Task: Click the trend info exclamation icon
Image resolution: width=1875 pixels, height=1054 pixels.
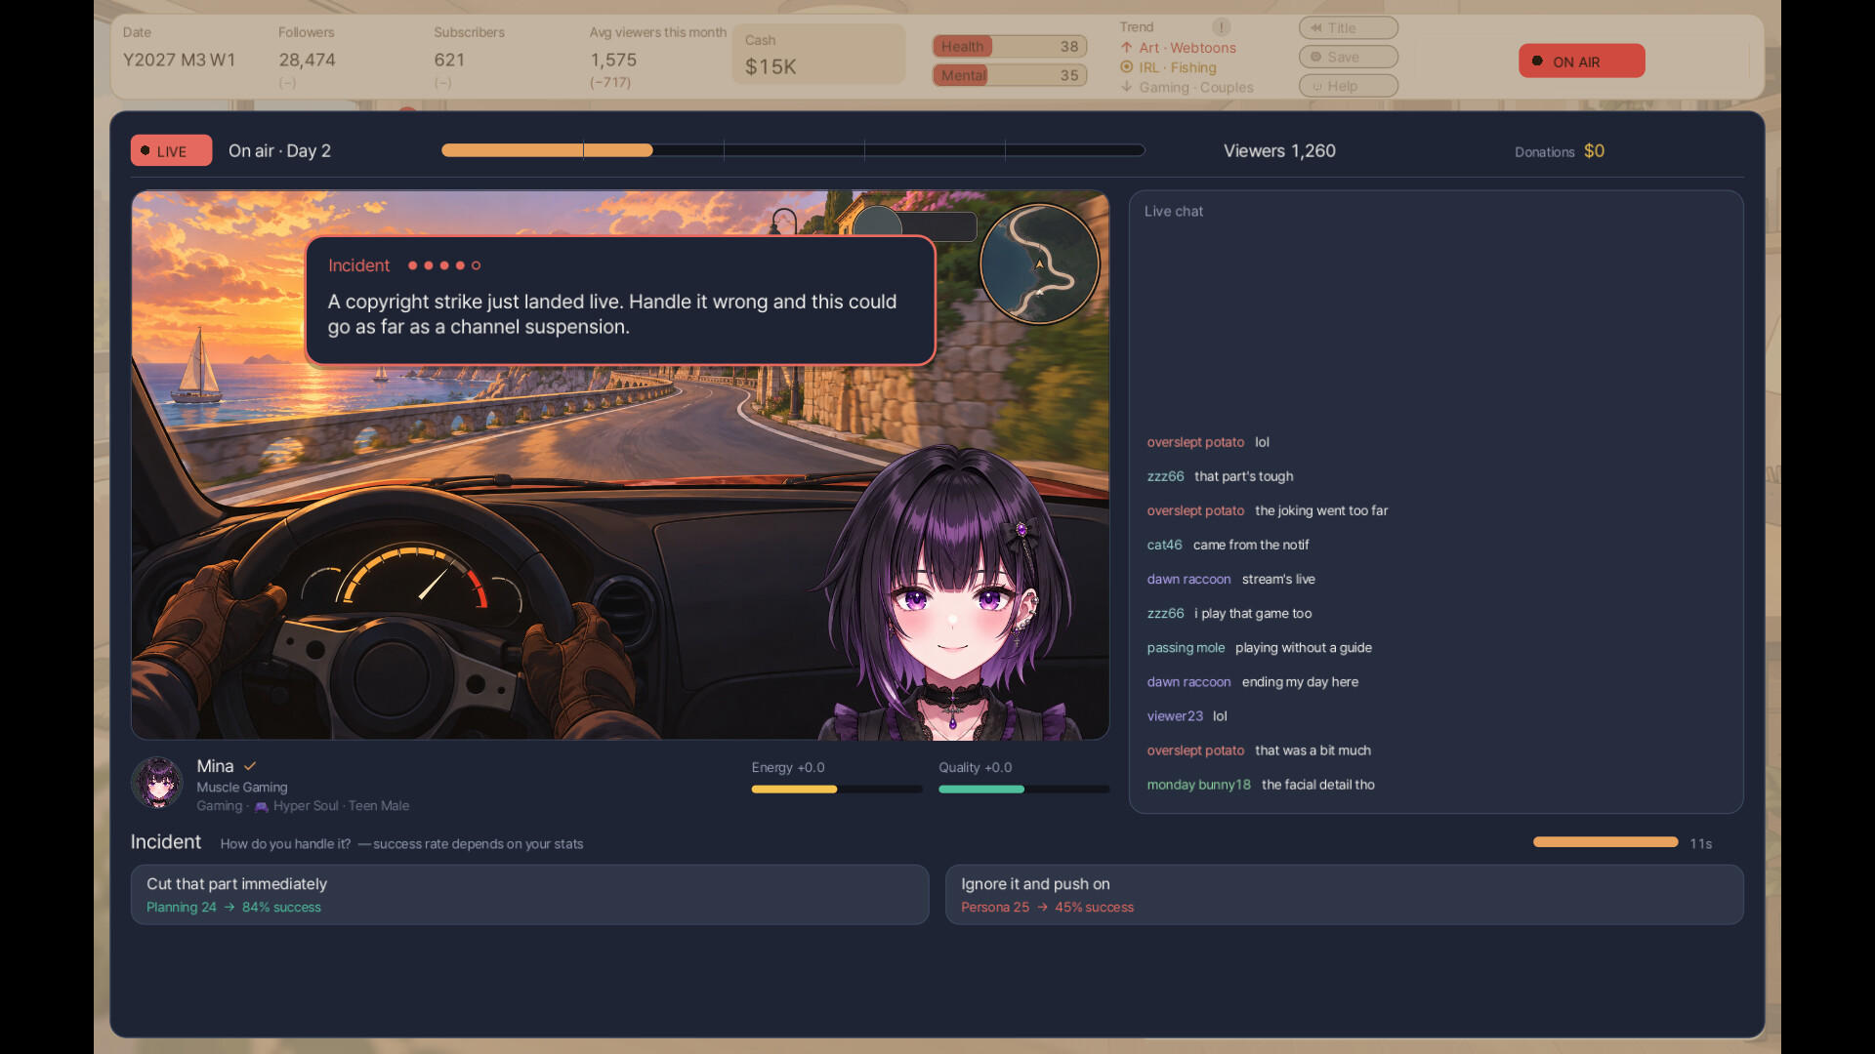Action: (x=1222, y=27)
